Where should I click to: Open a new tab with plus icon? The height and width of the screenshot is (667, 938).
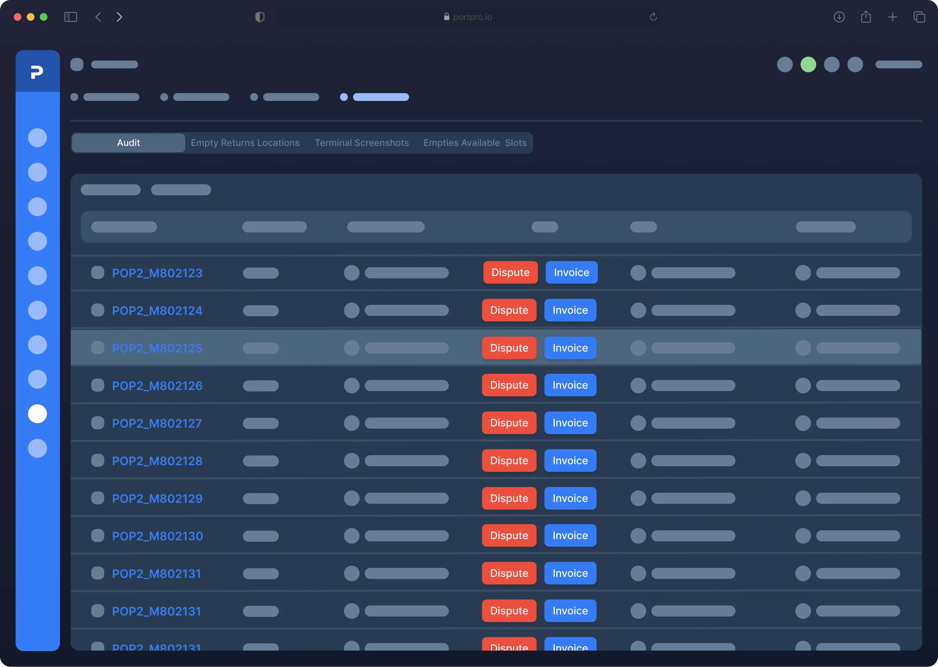(x=892, y=17)
